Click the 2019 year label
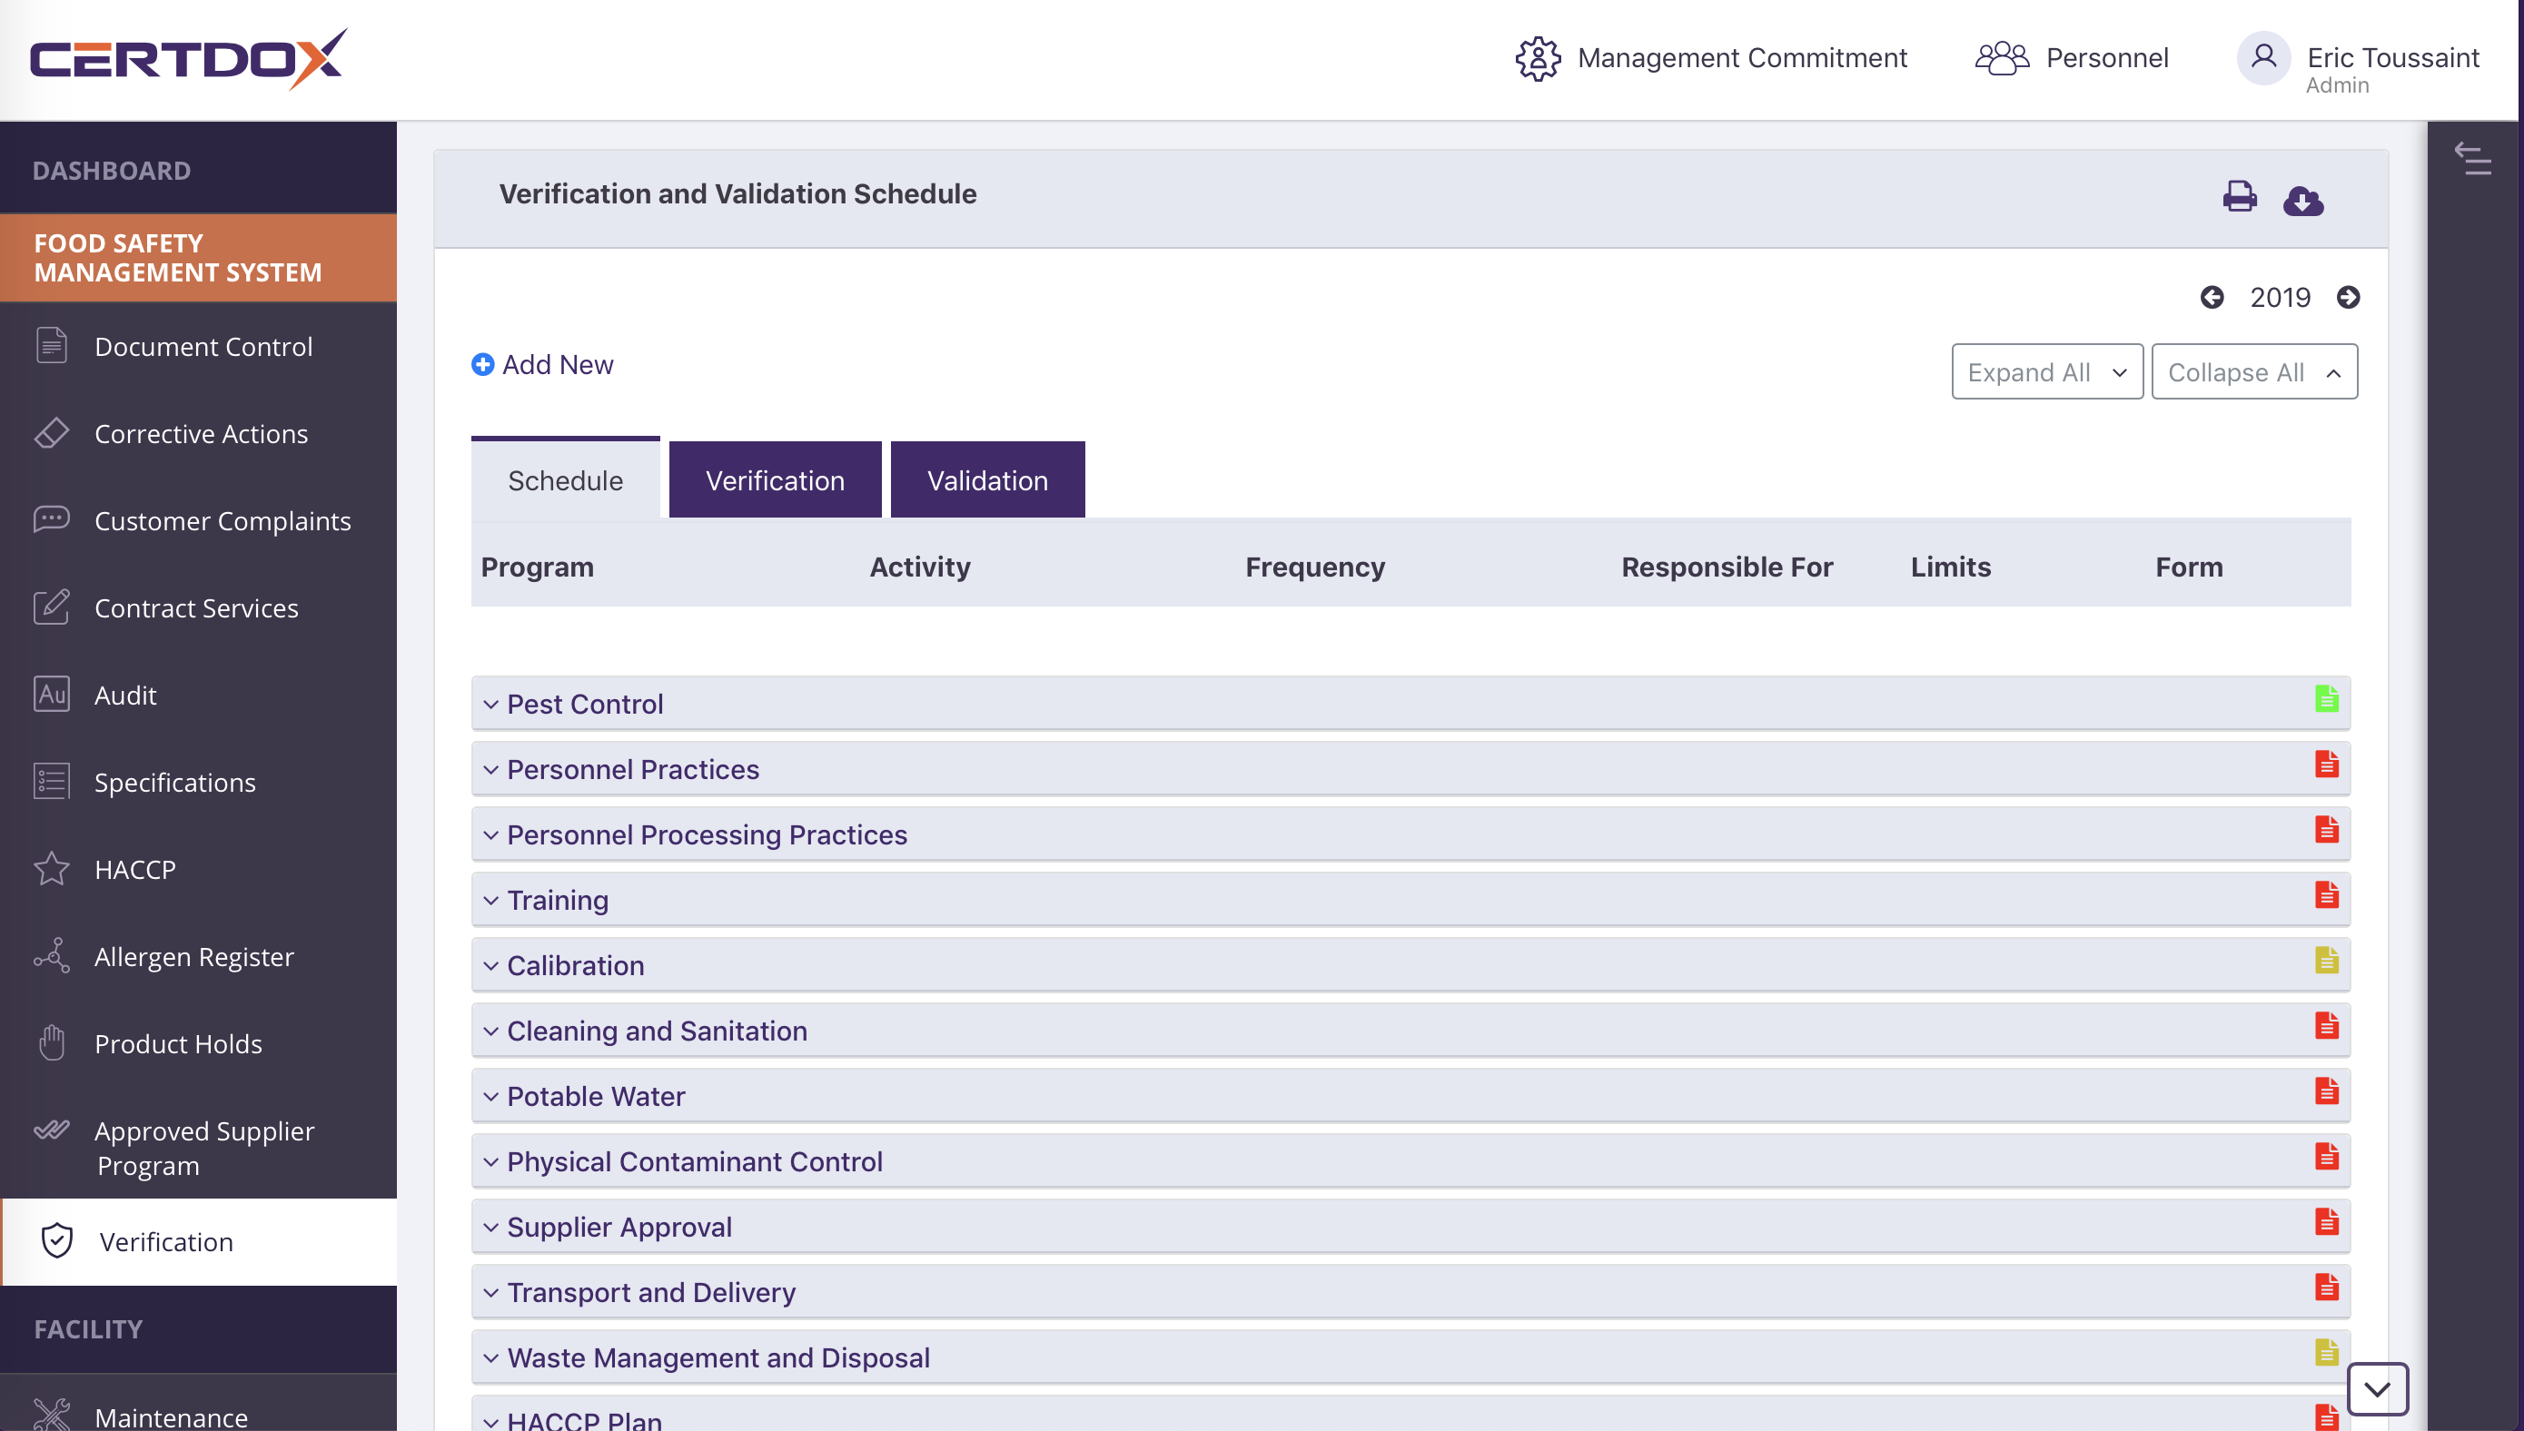Viewport: 2524px width, 1431px height. [x=2281, y=297]
